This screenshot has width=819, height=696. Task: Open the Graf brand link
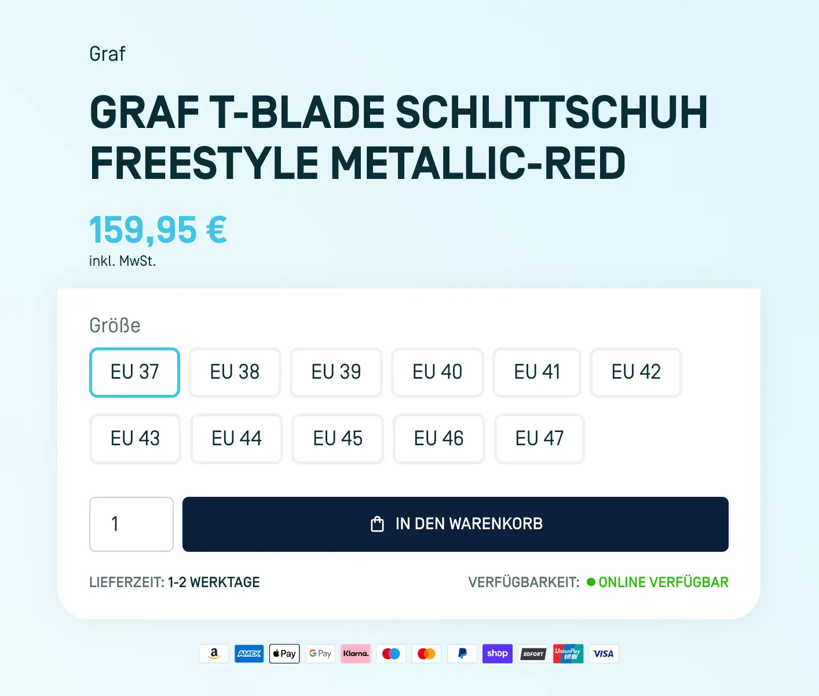point(107,54)
